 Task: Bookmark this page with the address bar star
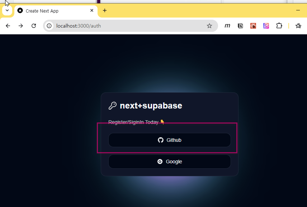(209, 26)
